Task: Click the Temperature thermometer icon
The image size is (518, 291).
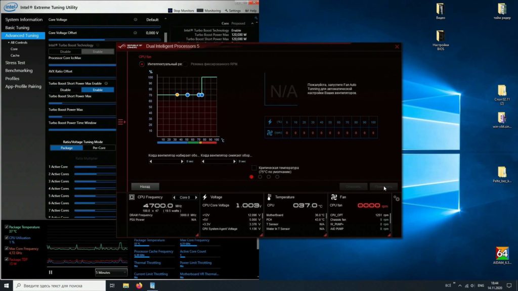Action: point(269,197)
